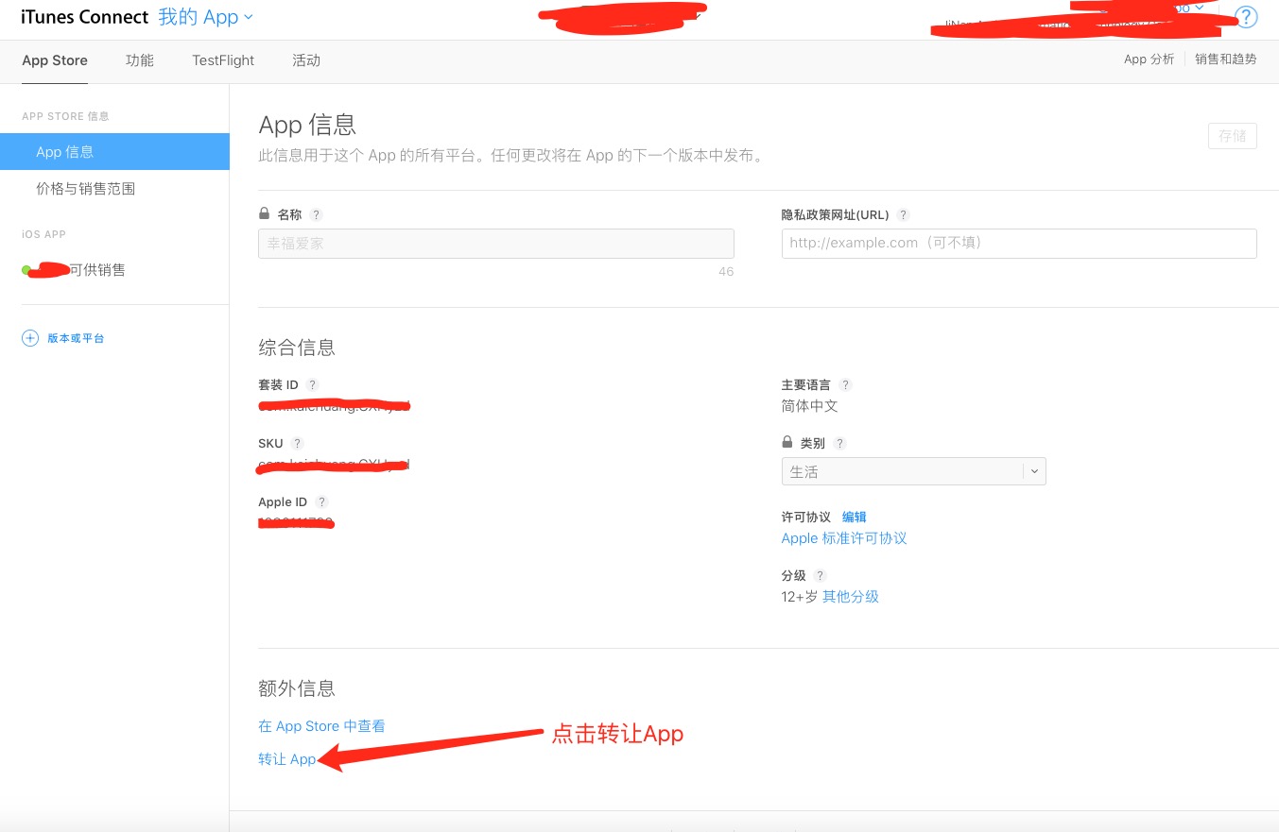Click the plus icon for 版本或平台

click(x=30, y=338)
